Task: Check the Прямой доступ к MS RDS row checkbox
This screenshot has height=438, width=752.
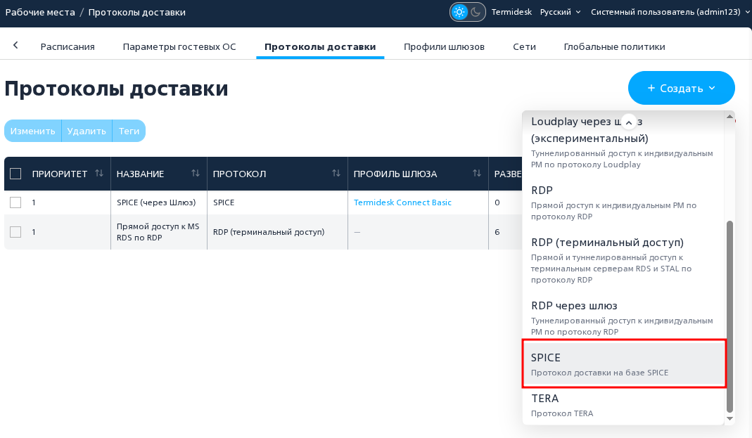Action: click(15, 232)
